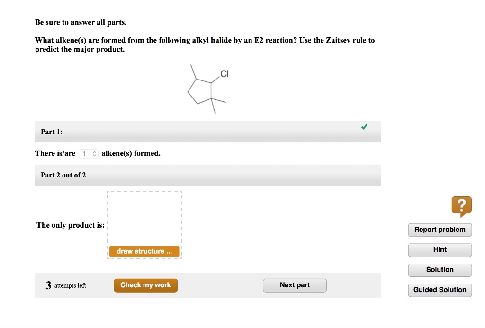485x328 pixels.
Task: Open the Guided Solution
Action: tap(440, 290)
